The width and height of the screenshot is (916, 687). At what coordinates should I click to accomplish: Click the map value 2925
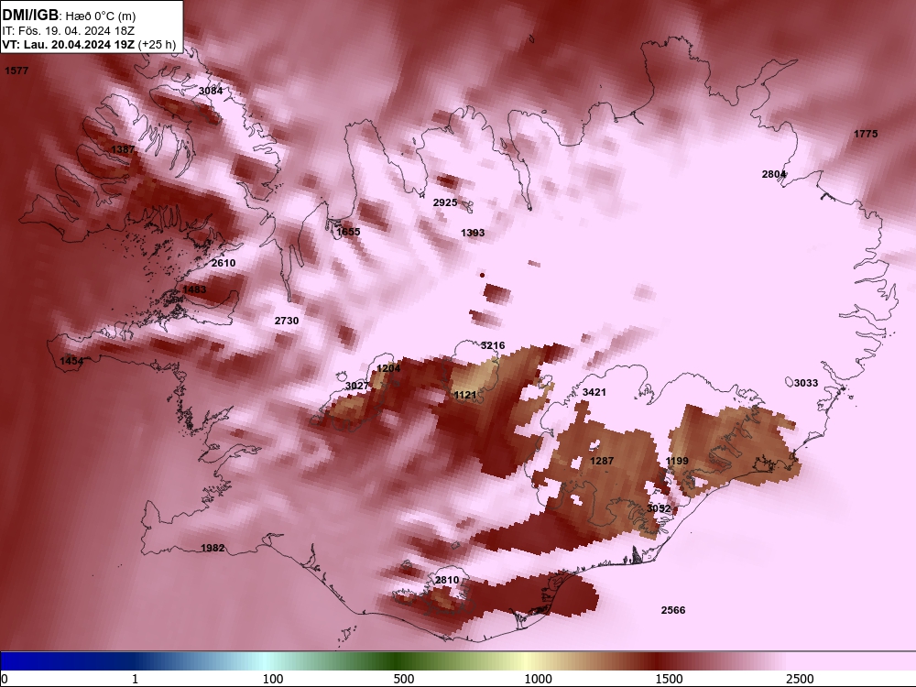pos(445,202)
